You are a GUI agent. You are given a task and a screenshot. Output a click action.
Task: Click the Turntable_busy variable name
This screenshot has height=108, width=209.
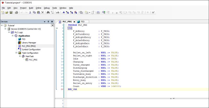tap(82, 74)
